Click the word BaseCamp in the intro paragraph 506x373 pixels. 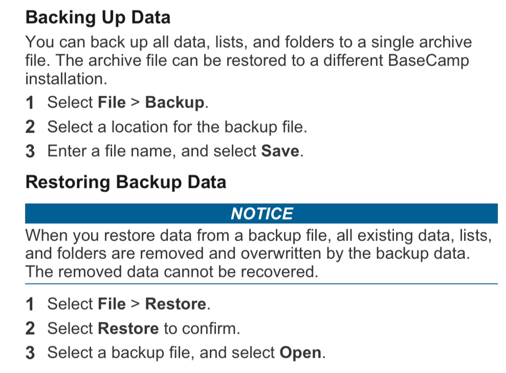(x=429, y=61)
